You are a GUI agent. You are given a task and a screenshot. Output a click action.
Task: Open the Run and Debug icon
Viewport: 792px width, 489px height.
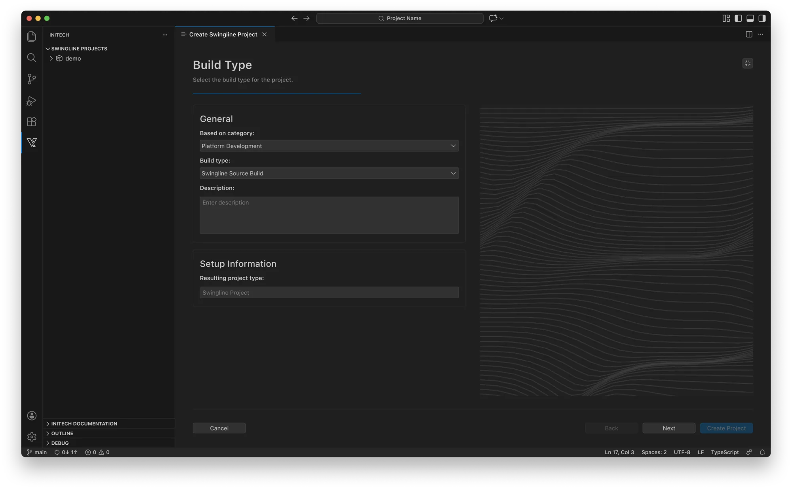[x=32, y=100]
